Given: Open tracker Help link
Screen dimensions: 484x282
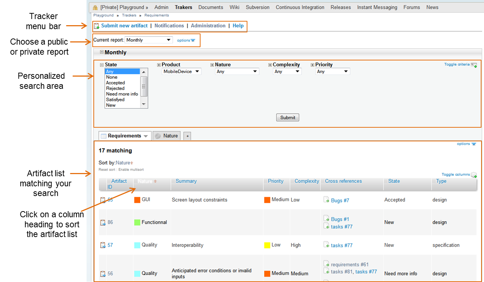Looking at the screenshot, I should pos(238,26).
